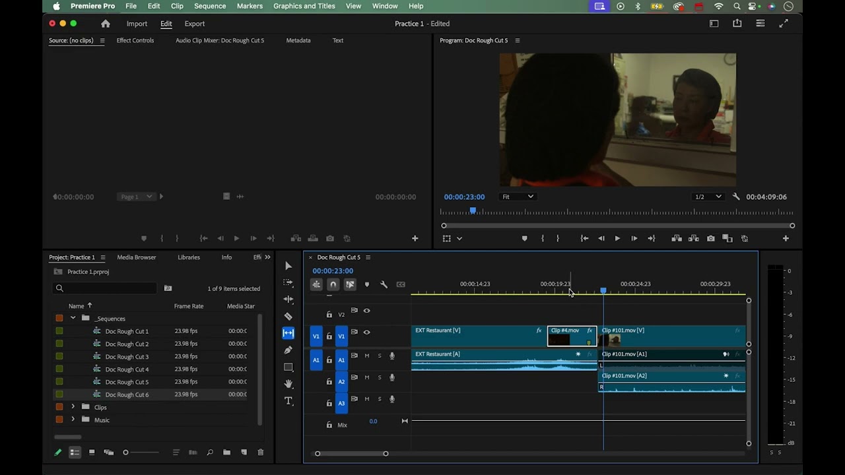Open the Doc Rough Cut 5 timeline panel menu
This screenshot has height=475, width=845.
(368, 257)
